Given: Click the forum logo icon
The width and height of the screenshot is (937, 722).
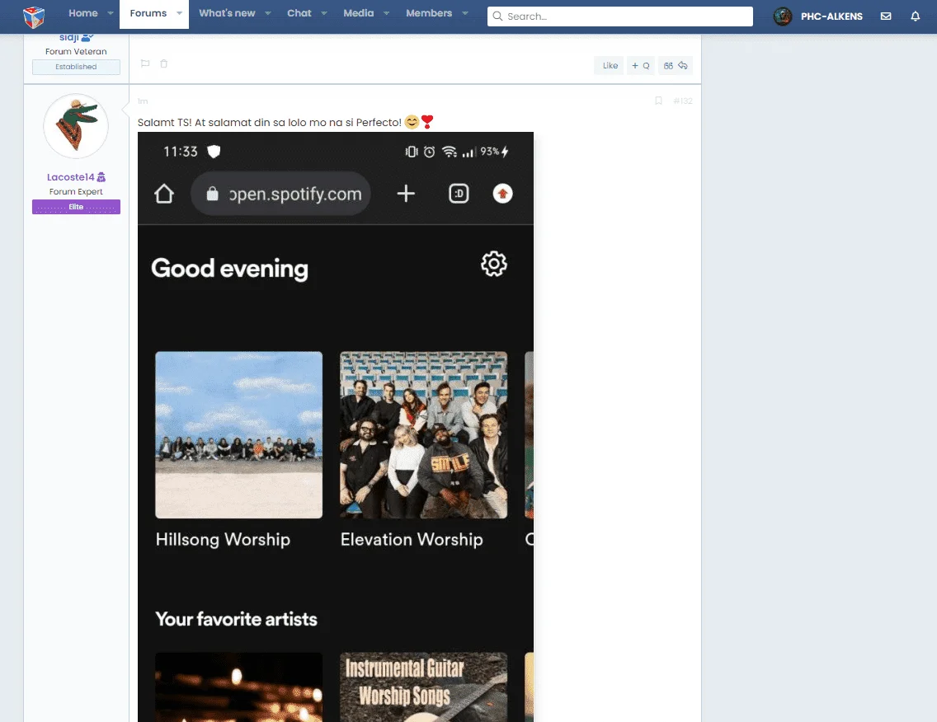Looking at the screenshot, I should tap(34, 16).
